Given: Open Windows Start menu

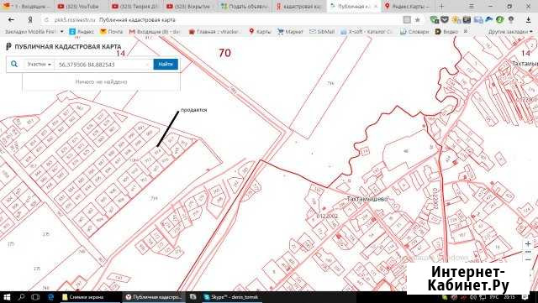Looking at the screenshot, I should click(7, 297).
